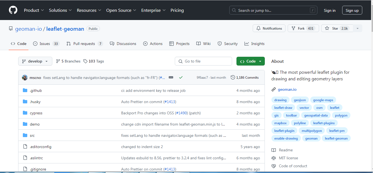Click the file icon for .editorconfig
This screenshot has height=173, width=373.
(x=25, y=147)
